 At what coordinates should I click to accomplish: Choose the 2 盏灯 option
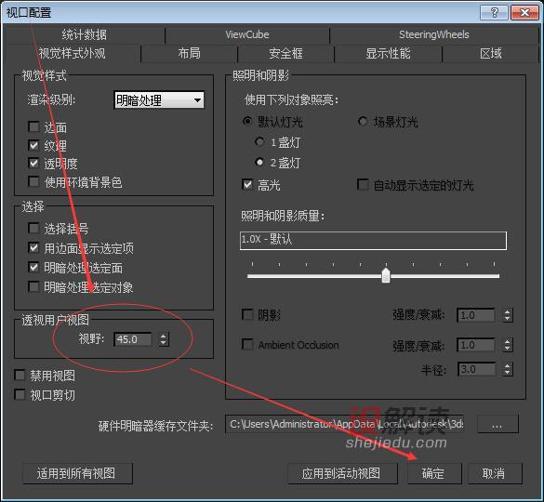[259, 162]
